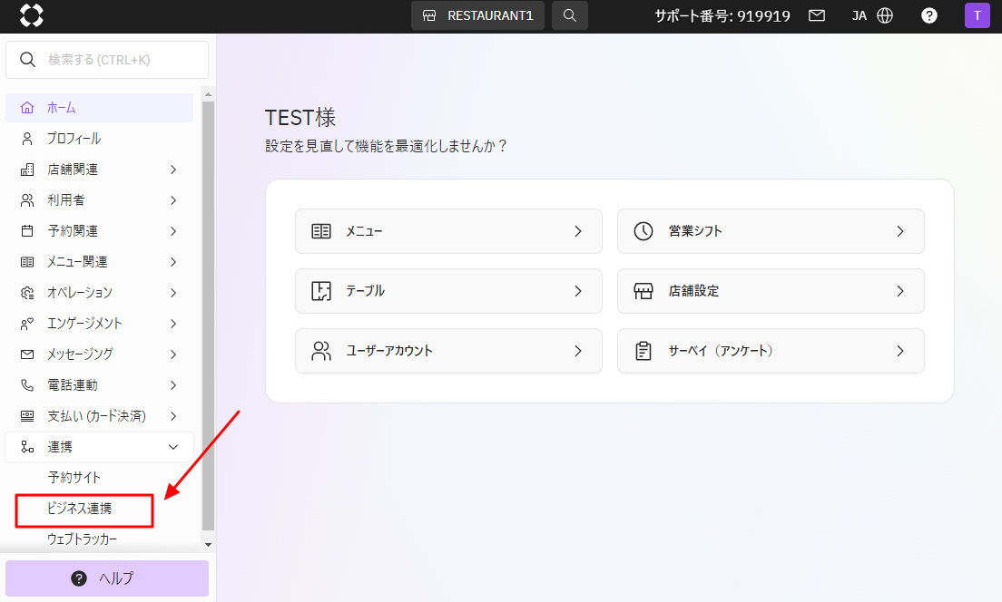Click the top bar magnifier search button
The width and height of the screenshot is (1002, 602).
[x=569, y=15]
